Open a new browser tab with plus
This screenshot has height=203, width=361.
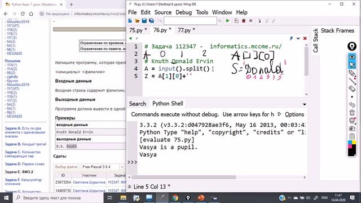(x=72, y=5)
